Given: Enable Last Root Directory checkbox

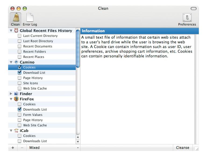Looking at the screenshot, I should [x=19, y=41].
